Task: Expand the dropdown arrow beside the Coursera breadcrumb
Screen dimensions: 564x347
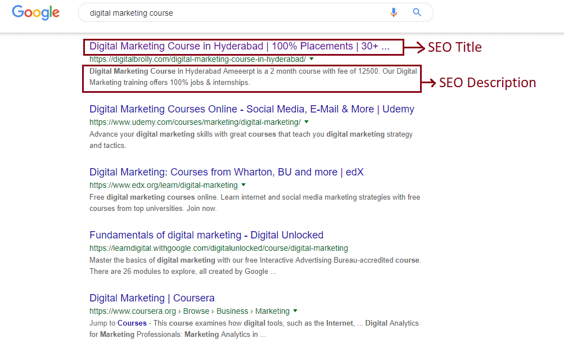Action: coord(295,310)
